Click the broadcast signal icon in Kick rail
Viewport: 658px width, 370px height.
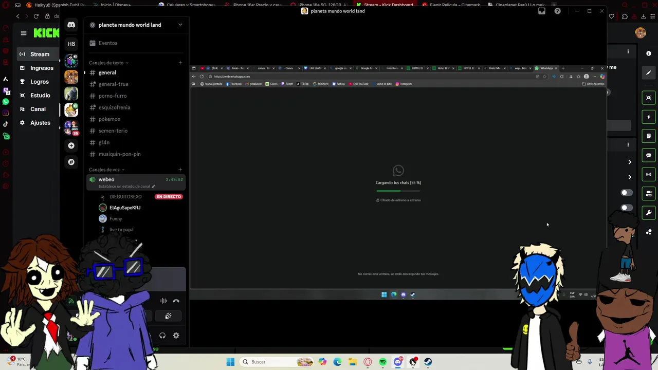(x=649, y=174)
